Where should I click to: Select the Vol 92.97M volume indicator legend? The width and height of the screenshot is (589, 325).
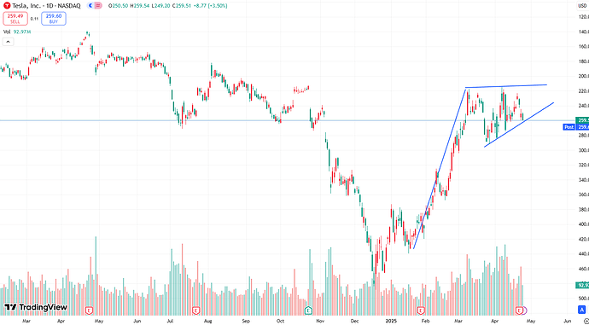17,32
